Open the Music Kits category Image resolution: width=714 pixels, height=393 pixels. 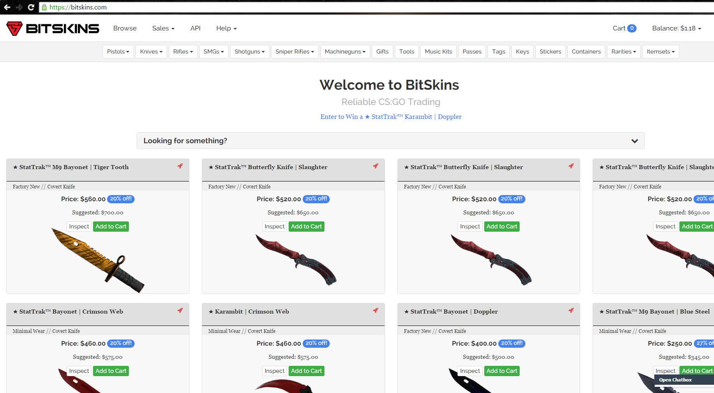[439, 51]
